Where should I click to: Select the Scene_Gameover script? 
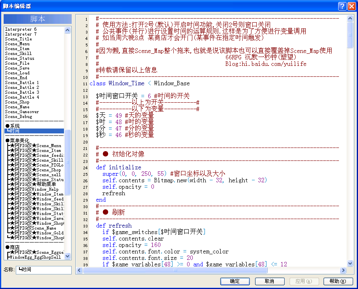[x=34, y=112]
